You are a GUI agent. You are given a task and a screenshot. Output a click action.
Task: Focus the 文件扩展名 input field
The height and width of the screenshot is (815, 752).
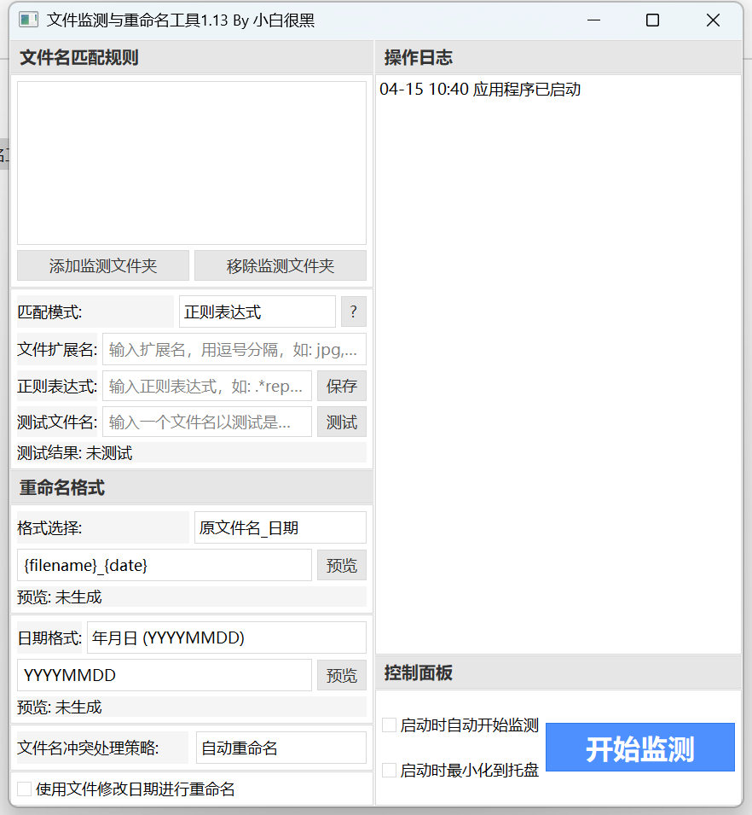234,349
